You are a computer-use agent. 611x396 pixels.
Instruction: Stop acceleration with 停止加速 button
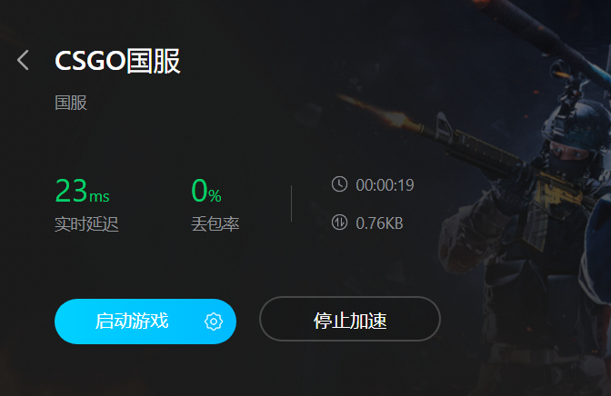350,319
